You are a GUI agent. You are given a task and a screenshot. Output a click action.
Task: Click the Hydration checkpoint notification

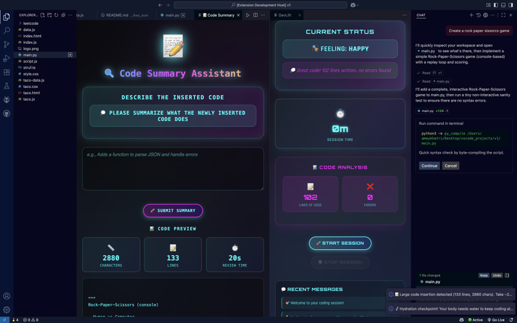pyautogui.click(x=450, y=309)
